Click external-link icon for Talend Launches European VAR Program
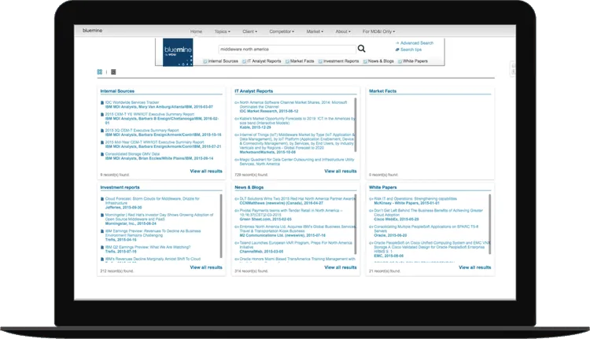 point(237,243)
